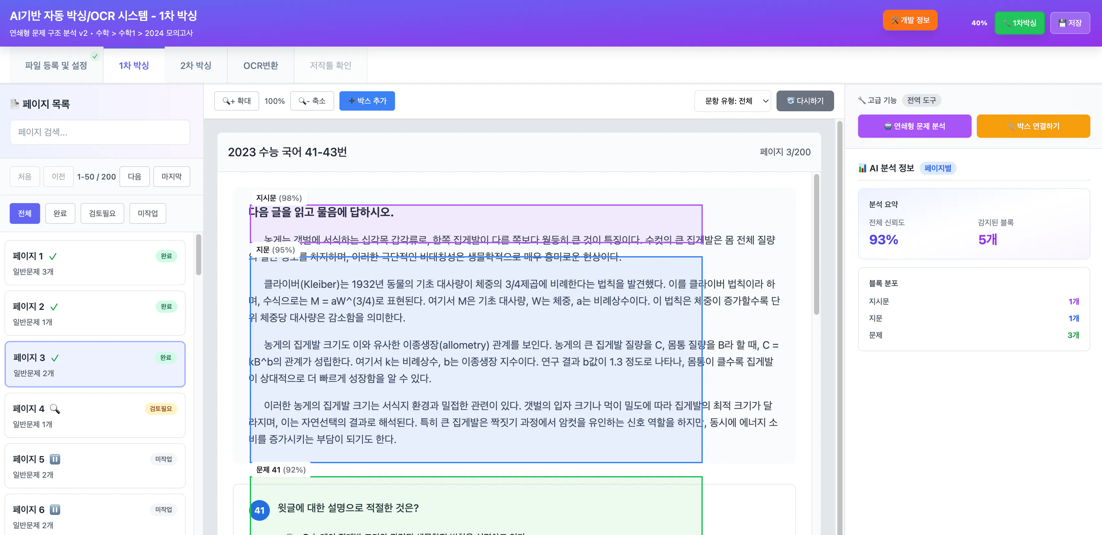Select the 전체 filter
The height and width of the screenshot is (535, 1102).
(x=25, y=213)
